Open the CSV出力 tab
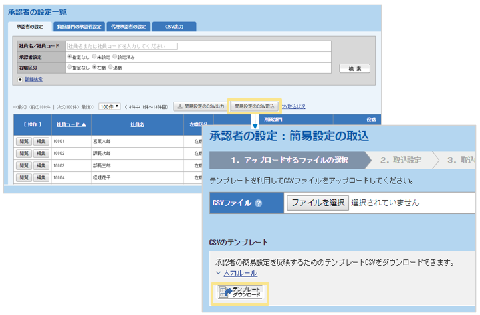480x315 pixels. [173, 27]
